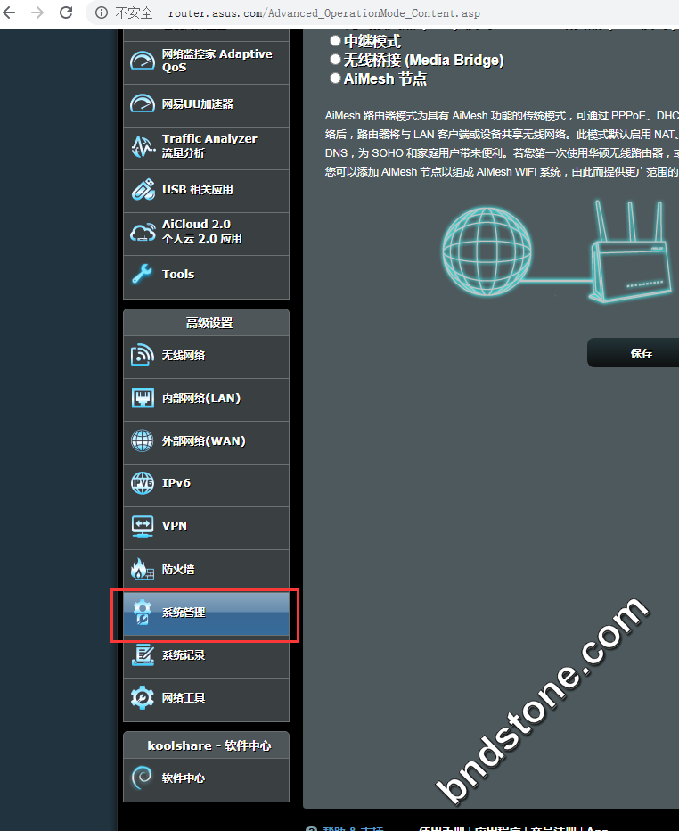This screenshot has width=679, height=831.
Task: Click the 防火墙 flame icon
Action: click(142, 569)
